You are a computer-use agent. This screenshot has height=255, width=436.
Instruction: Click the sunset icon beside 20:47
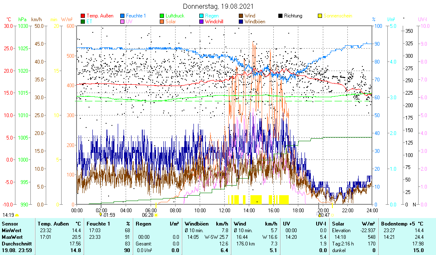coord(332,215)
